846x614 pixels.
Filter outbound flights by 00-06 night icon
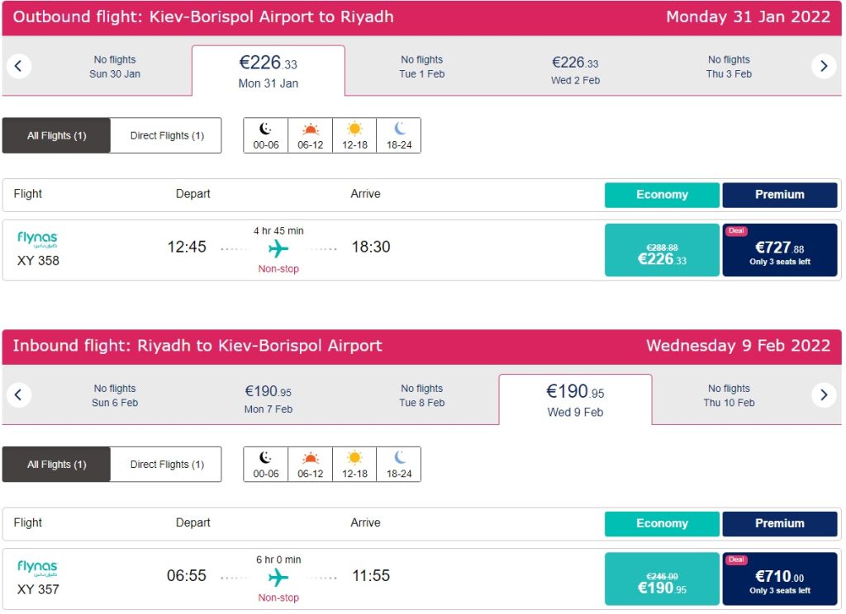pyautogui.click(x=266, y=135)
